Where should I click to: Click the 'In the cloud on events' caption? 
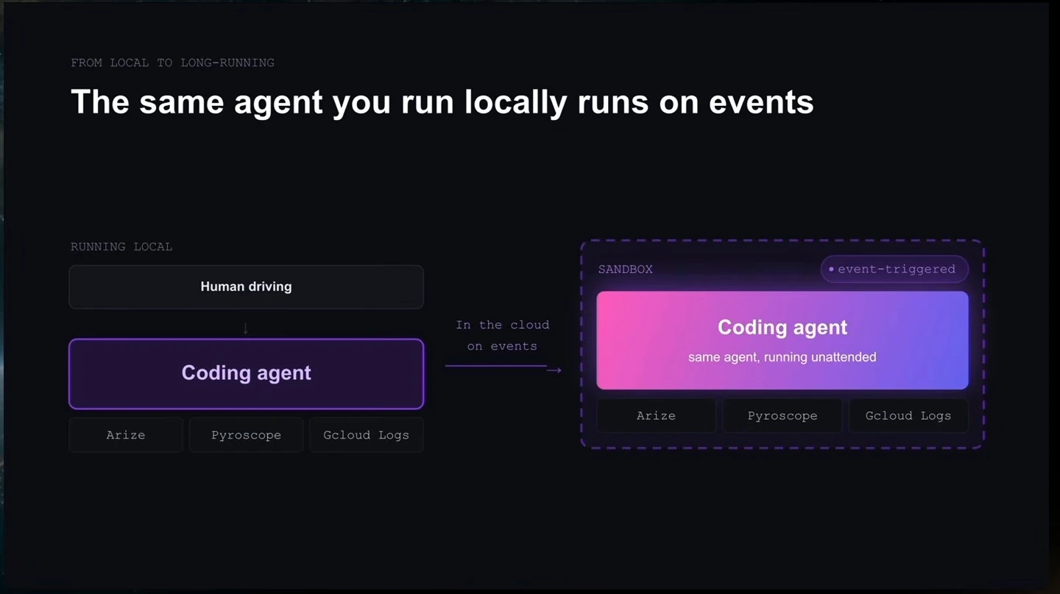(502, 336)
